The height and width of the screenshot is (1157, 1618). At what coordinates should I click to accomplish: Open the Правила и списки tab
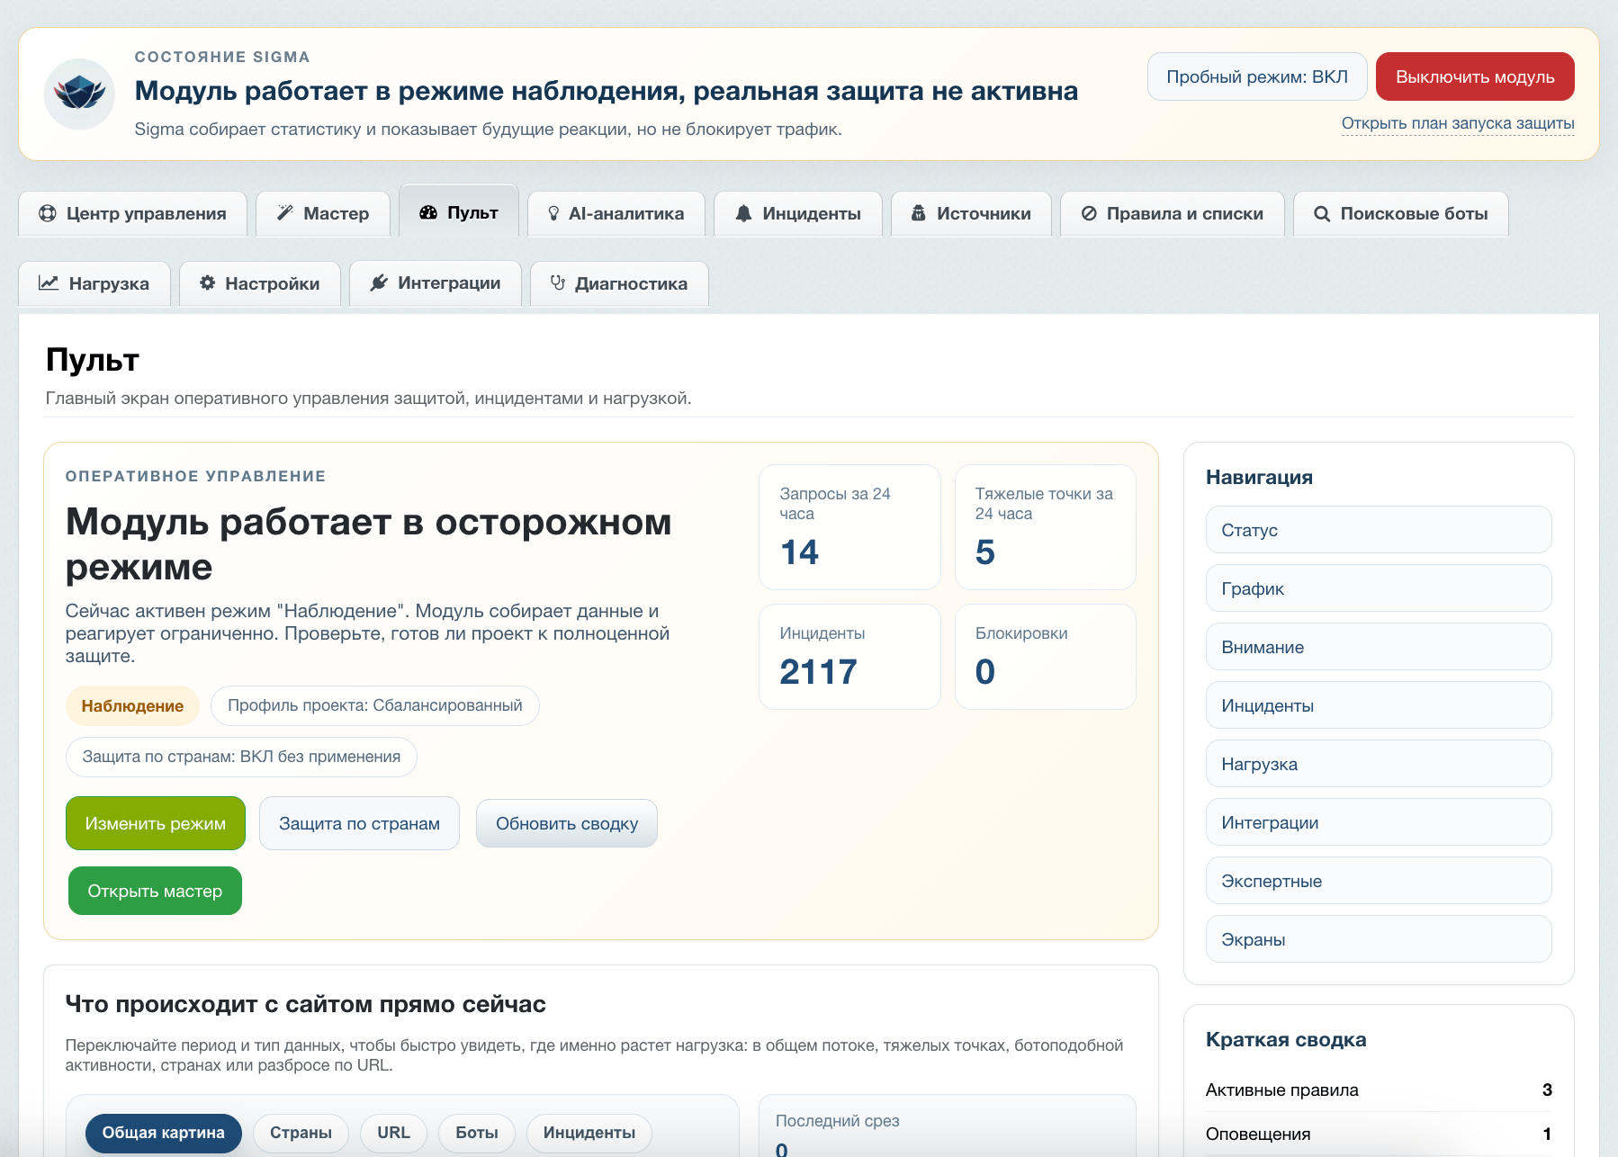pyautogui.click(x=1173, y=213)
